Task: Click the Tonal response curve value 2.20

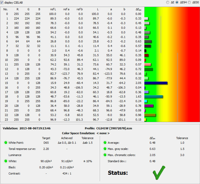Action: [46, 149]
